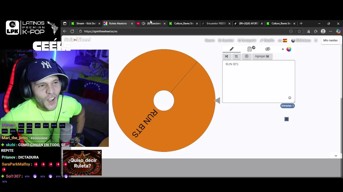Viewport: 343px width, 192px height.
Task: Close the Ruleta Aleatoria tab
Action: tap(132, 23)
